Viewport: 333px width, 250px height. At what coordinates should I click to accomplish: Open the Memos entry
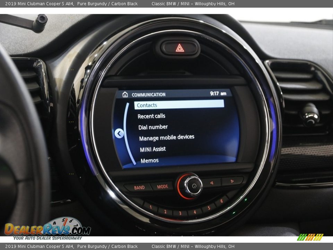[x=150, y=160]
